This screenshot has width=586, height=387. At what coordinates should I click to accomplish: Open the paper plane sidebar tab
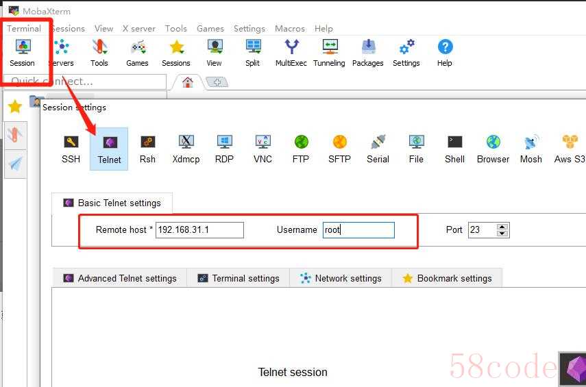(15, 164)
